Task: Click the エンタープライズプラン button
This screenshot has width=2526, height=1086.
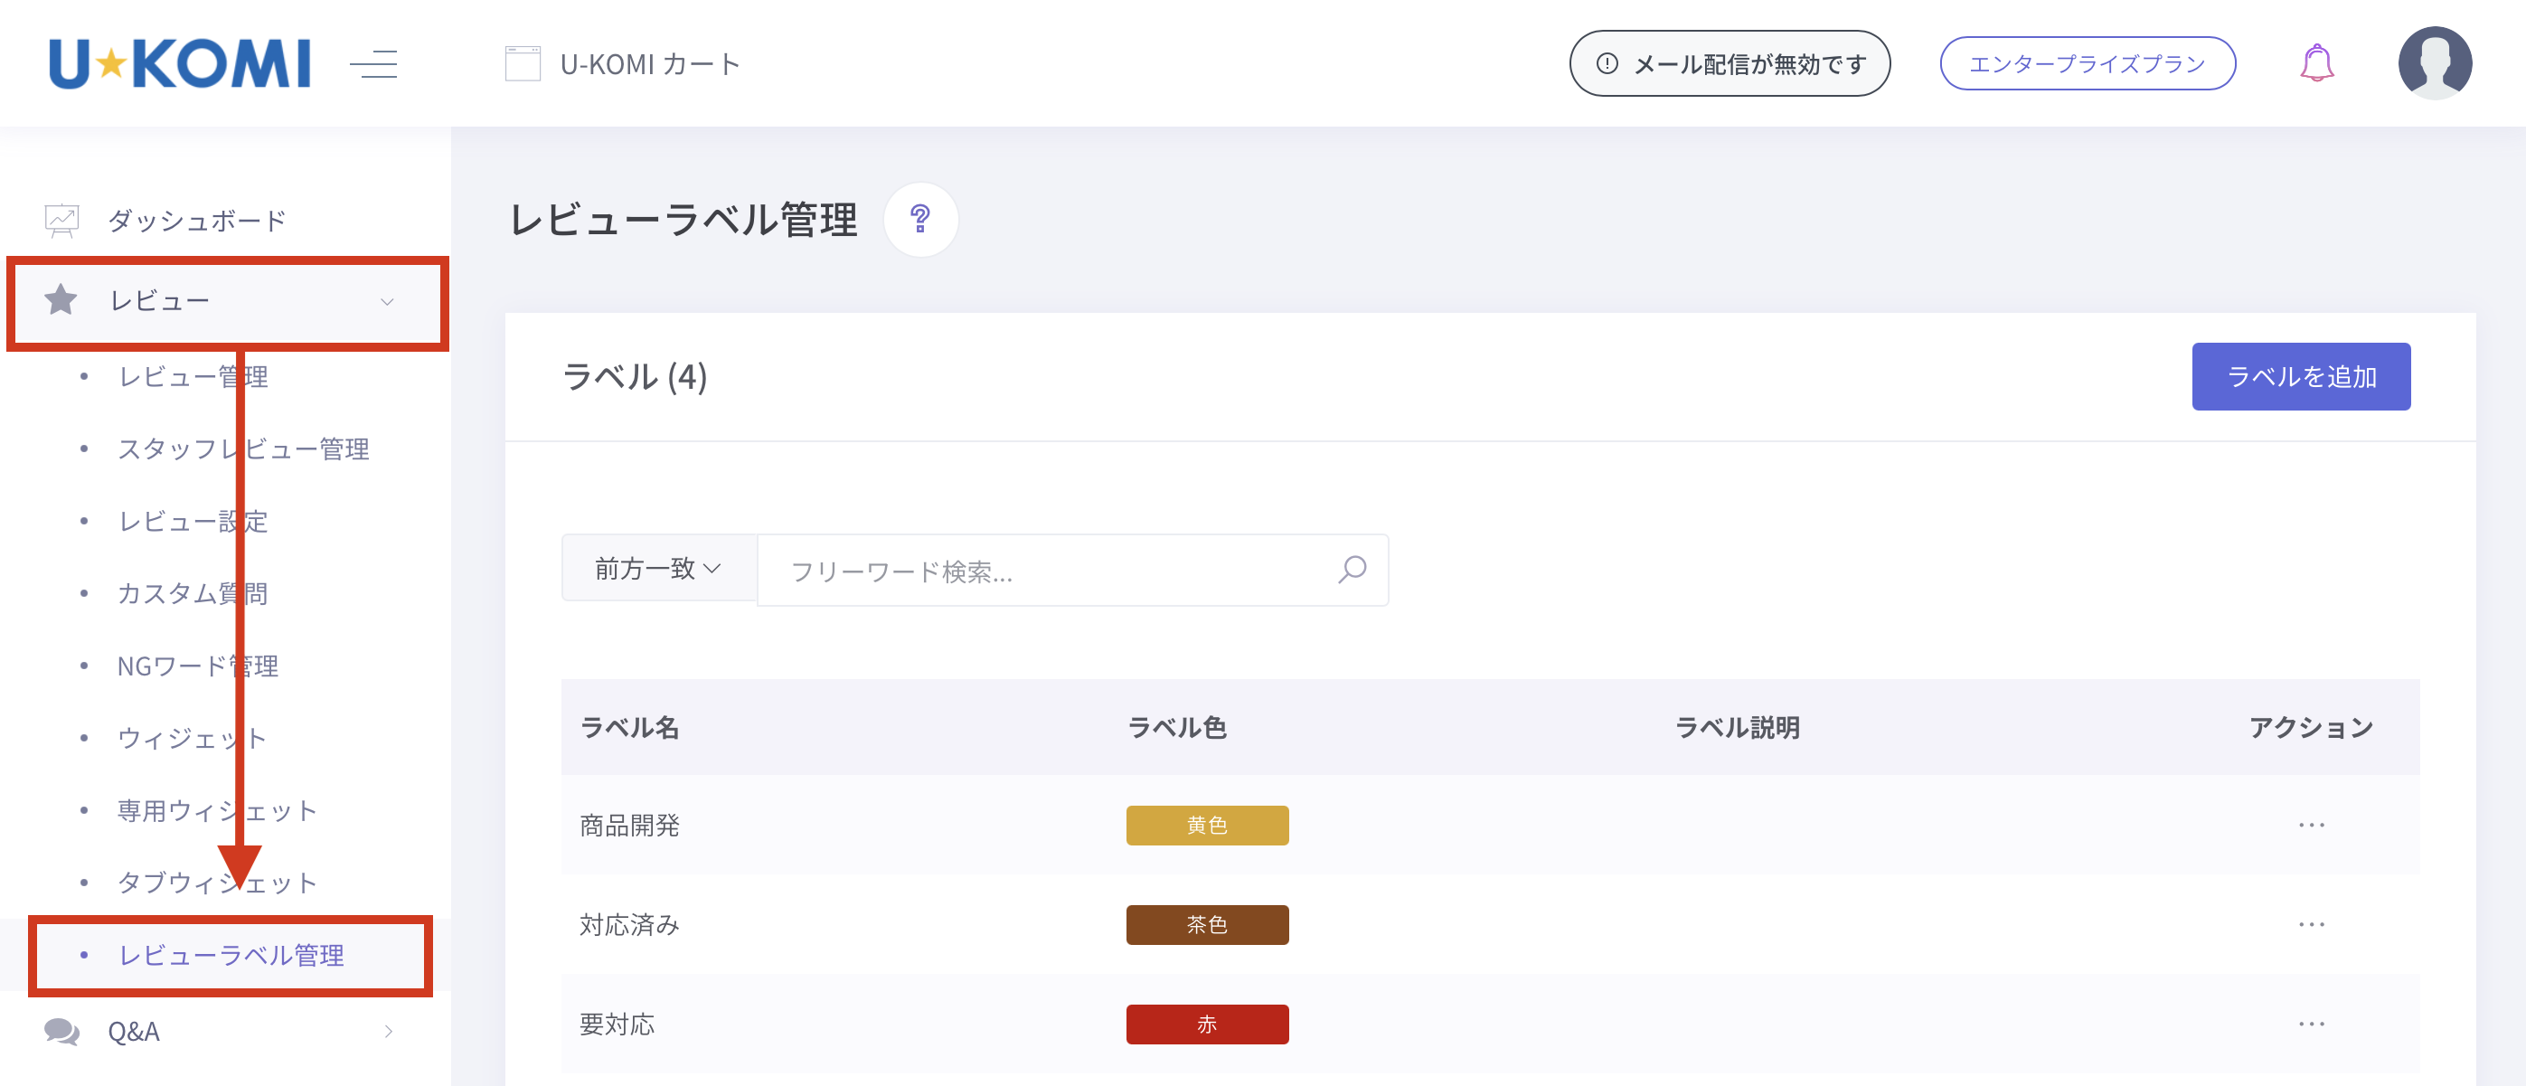Action: (2087, 64)
